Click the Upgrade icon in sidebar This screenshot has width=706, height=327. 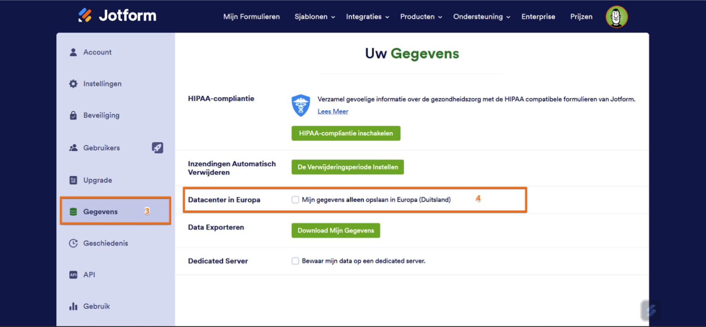73,180
